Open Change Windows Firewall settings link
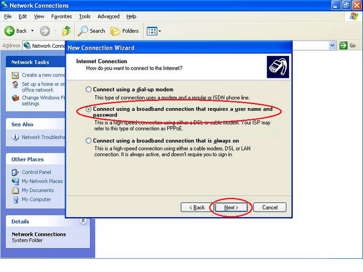 coord(43,101)
